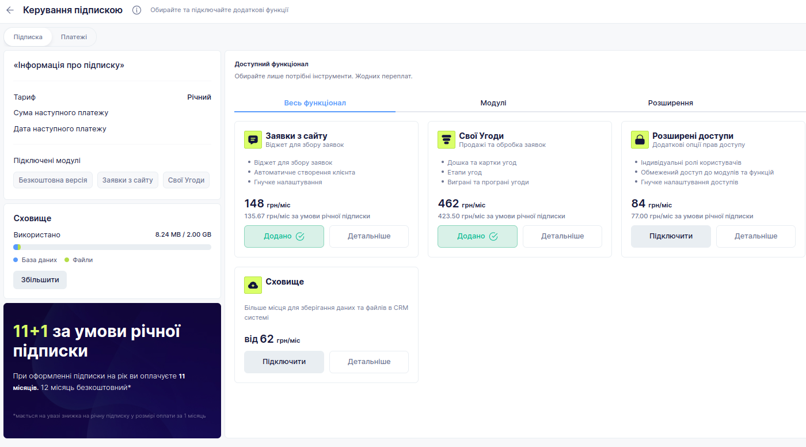Click the Доступний функціонал heading

coord(272,64)
